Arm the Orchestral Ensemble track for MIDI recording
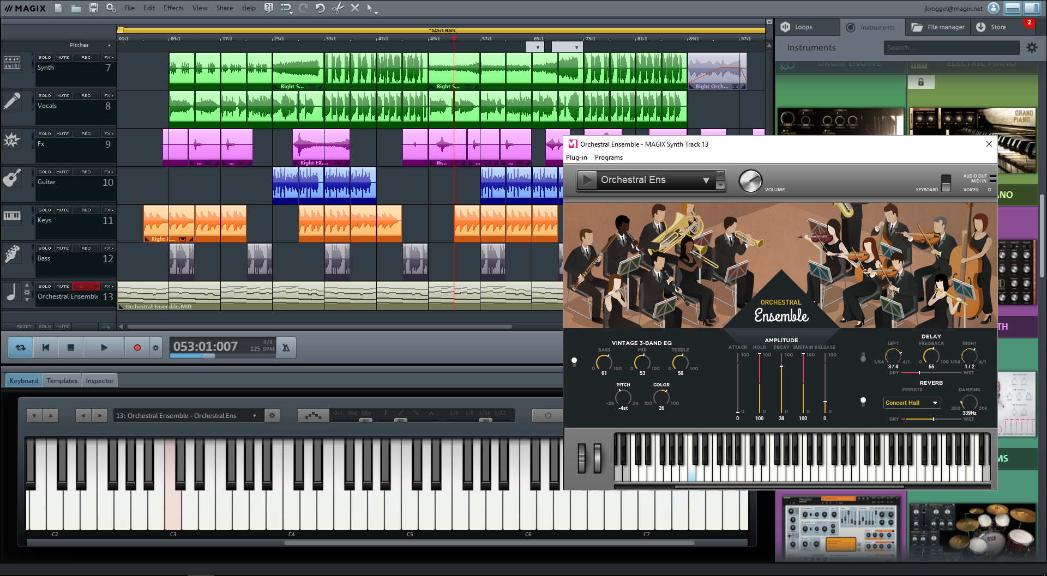This screenshot has height=576, width=1047. pyautogui.click(x=86, y=286)
